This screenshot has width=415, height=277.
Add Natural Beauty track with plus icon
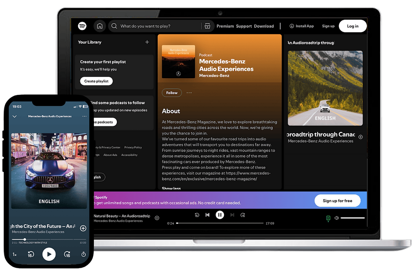157,218
